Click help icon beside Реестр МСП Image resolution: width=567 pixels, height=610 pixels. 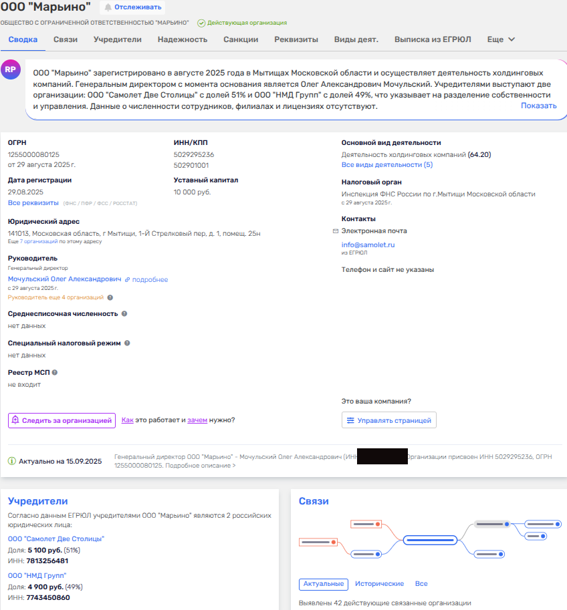(x=55, y=372)
